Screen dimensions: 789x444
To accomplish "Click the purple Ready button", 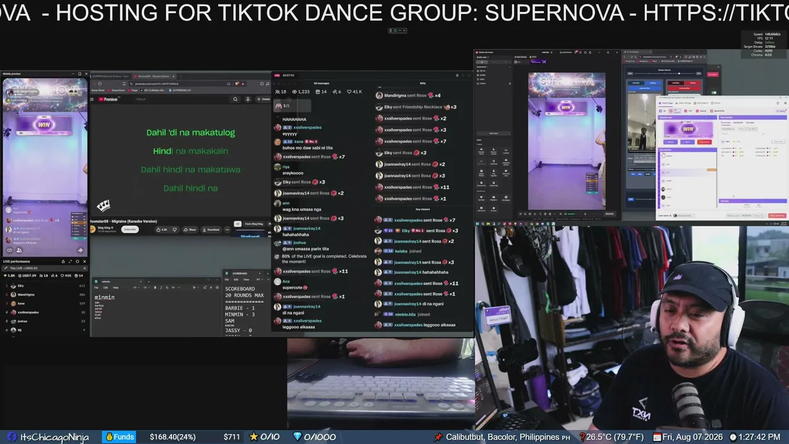I will 671,142.
